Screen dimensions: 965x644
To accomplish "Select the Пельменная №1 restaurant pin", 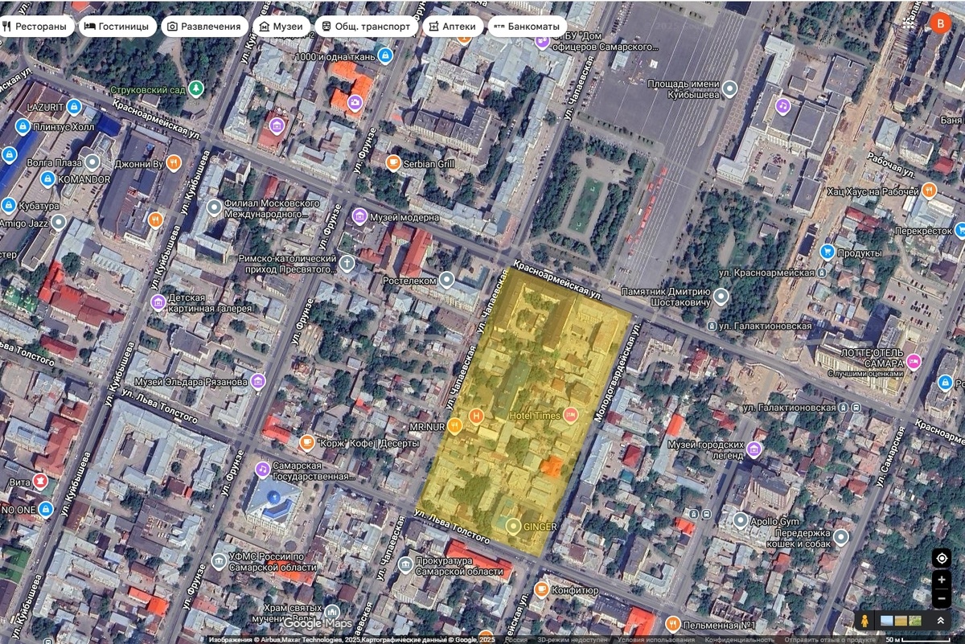I will click(x=672, y=625).
